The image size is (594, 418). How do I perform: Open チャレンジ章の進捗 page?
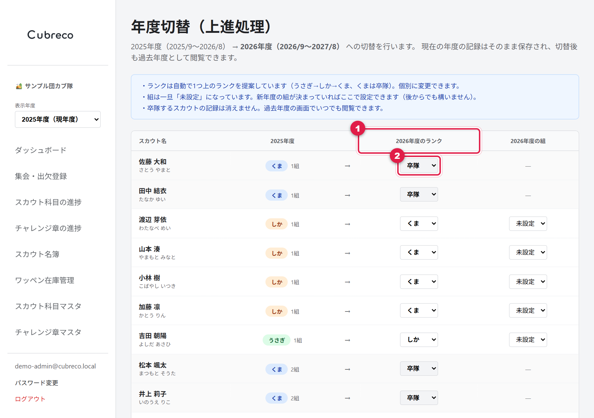[x=48, y=228]
